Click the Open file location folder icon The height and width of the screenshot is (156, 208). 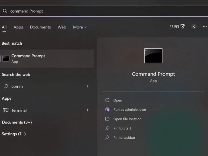[x=107, y=119]
